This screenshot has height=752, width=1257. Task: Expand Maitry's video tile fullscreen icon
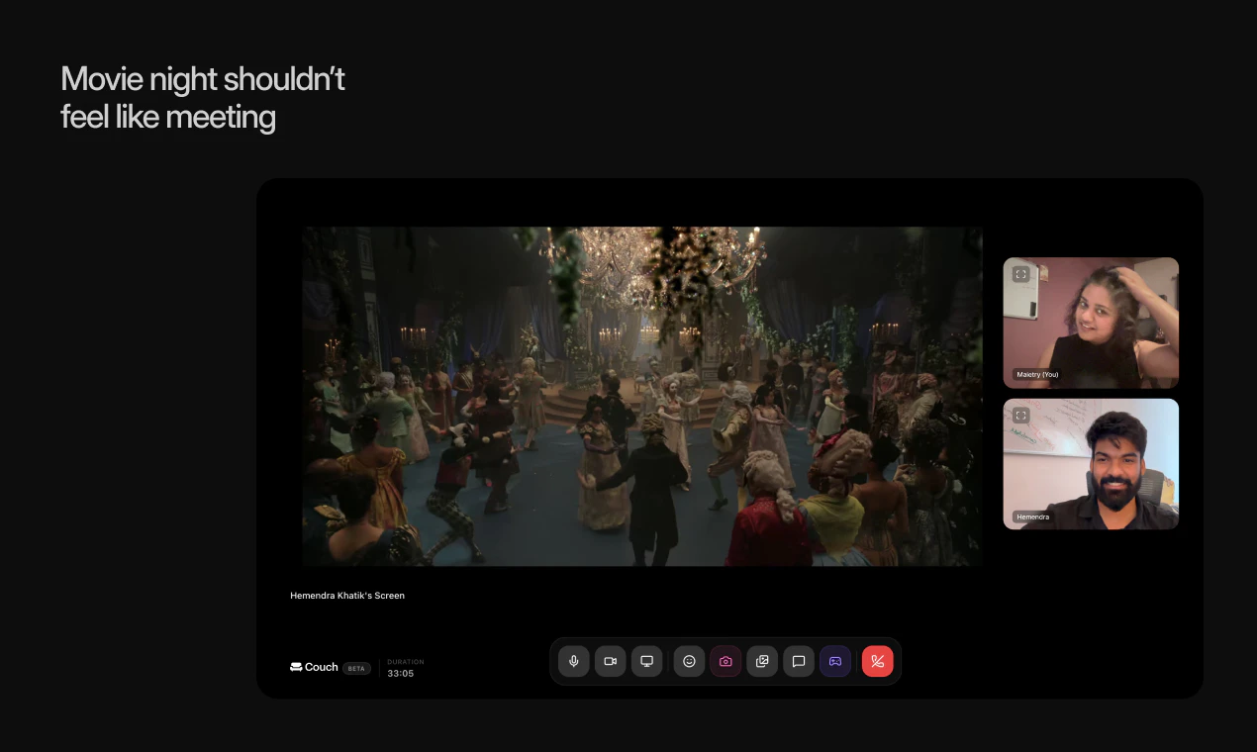click(1021, 274)
